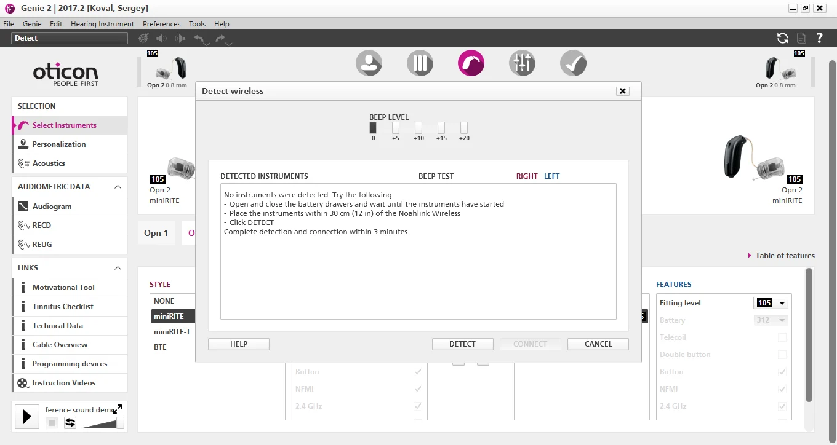This screenshot has height=445, width=837.
Task: Set beep level to +20
Action: [x=464, y=128]
